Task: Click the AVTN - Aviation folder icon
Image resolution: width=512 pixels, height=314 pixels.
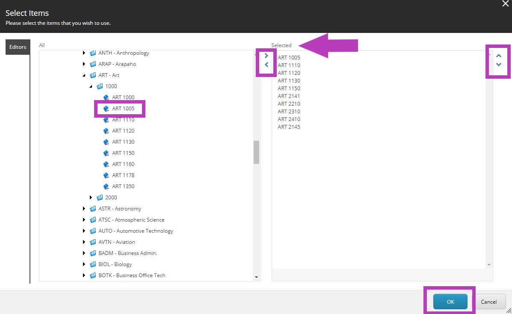Action: 93,242
